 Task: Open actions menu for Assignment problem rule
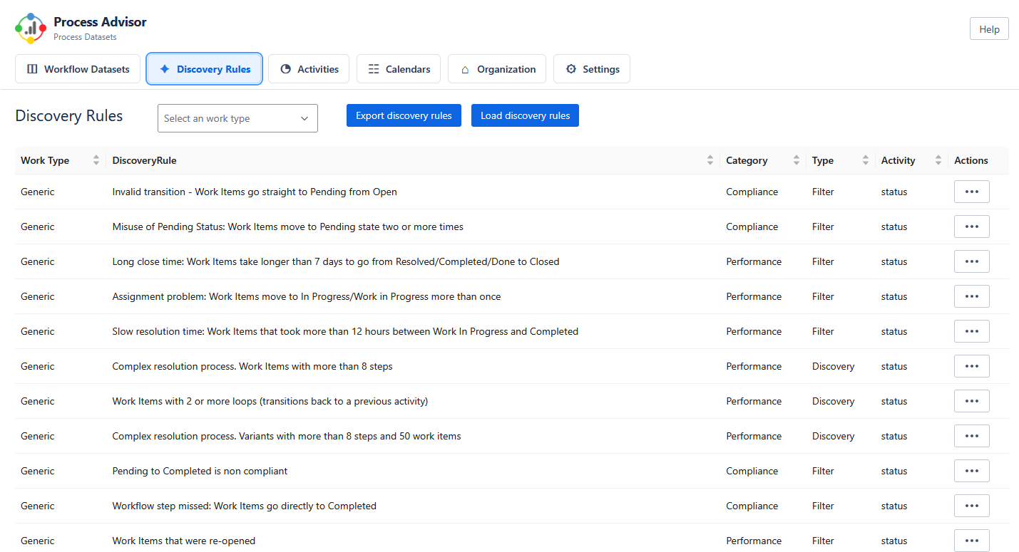point(971,296)
